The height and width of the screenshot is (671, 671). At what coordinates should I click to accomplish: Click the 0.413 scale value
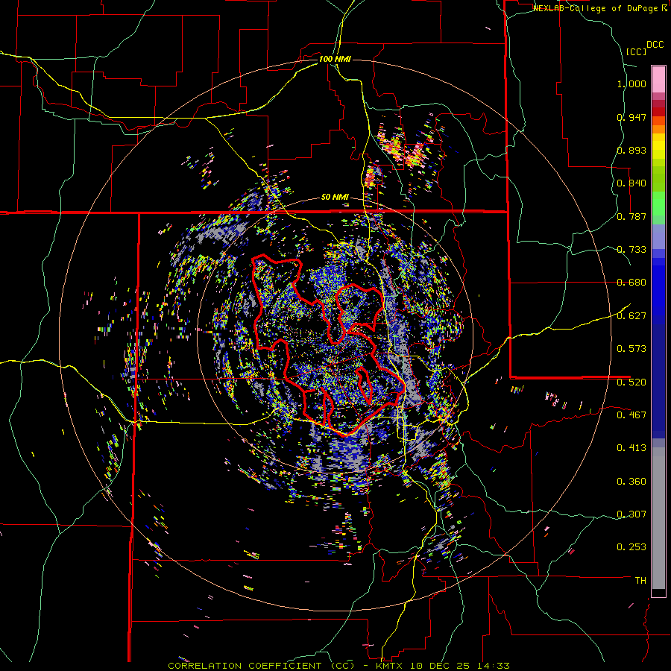tap(631, 448)
